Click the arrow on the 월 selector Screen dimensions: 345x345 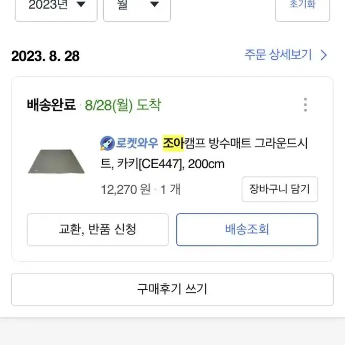coord(154,4)
